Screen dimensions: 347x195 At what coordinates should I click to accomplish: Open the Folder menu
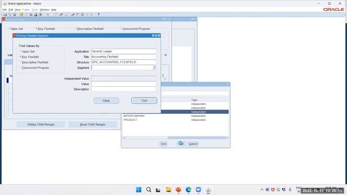pos(26,10)
